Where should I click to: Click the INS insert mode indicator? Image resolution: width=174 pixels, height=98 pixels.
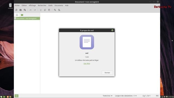157,96
